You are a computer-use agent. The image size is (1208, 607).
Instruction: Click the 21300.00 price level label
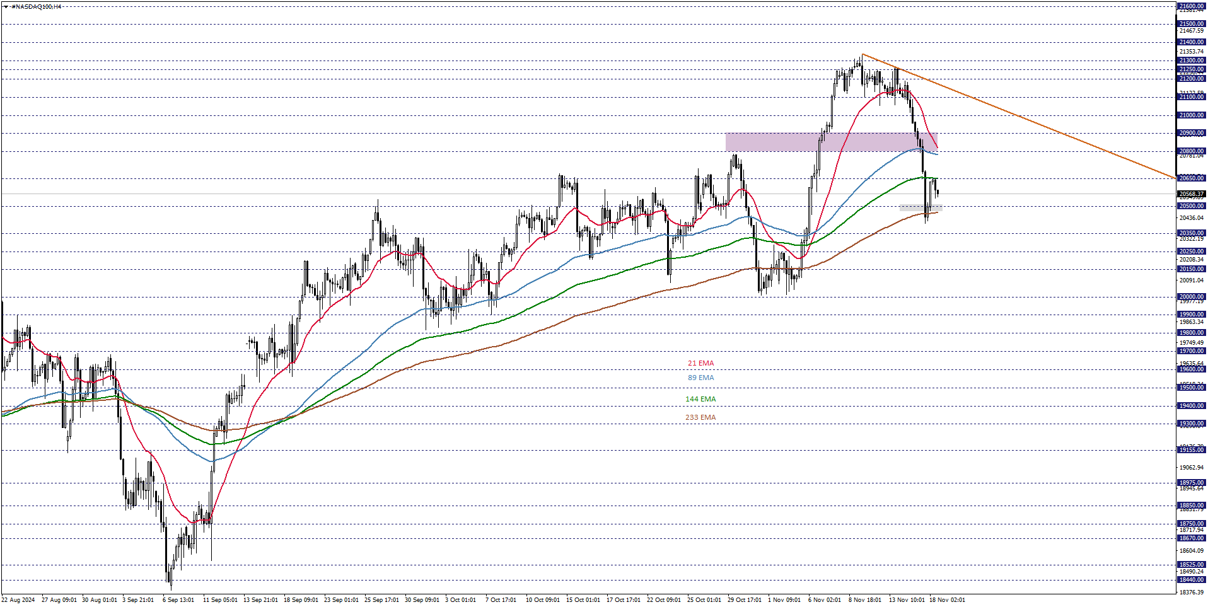pos(1192,61)
